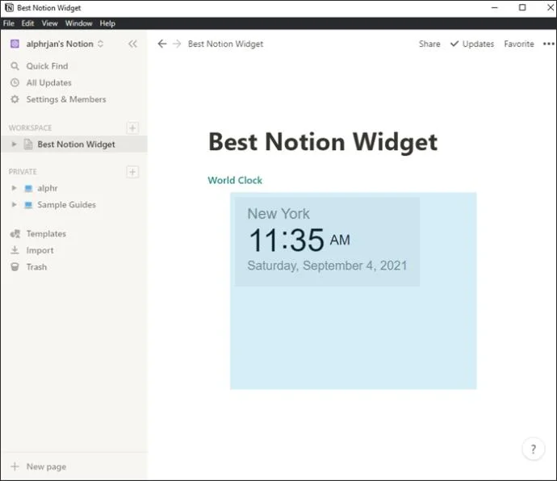The image size is (557, 481).
Task: Click the Updates checkmark icon
Action: (454, 44)
